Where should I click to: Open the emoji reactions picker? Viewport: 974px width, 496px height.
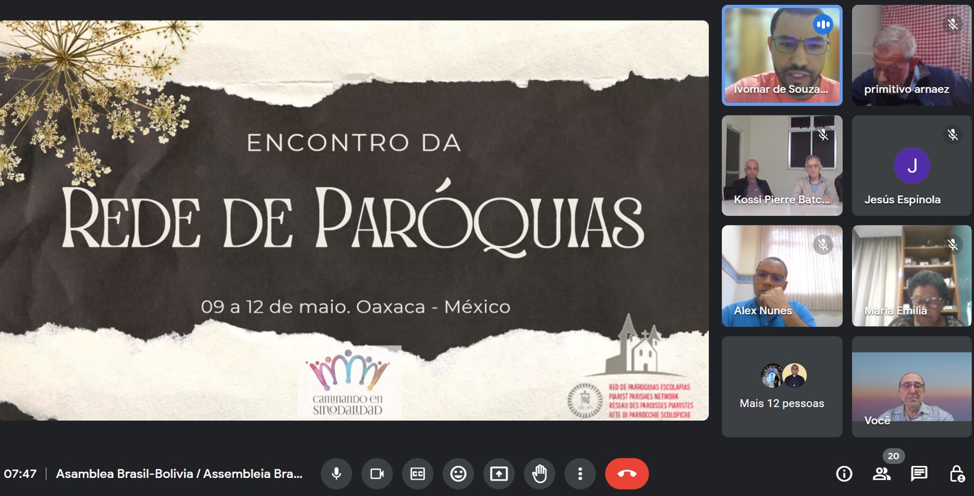458,474
